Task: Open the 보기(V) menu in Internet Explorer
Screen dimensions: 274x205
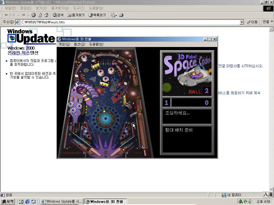Action: tap(41, 8)
